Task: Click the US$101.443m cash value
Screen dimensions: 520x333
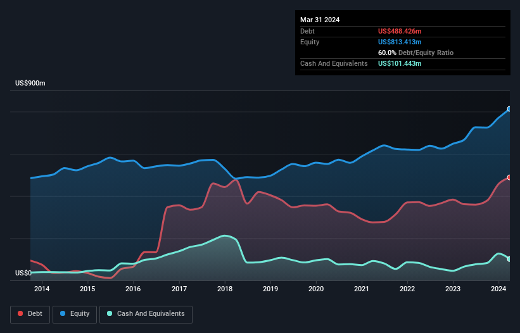Action: pyautogui.click(x=400, y=63)
